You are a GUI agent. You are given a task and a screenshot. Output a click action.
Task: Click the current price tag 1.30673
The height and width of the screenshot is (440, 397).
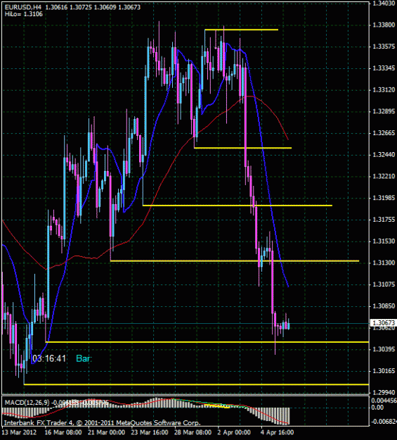click(x=383, y=323)
